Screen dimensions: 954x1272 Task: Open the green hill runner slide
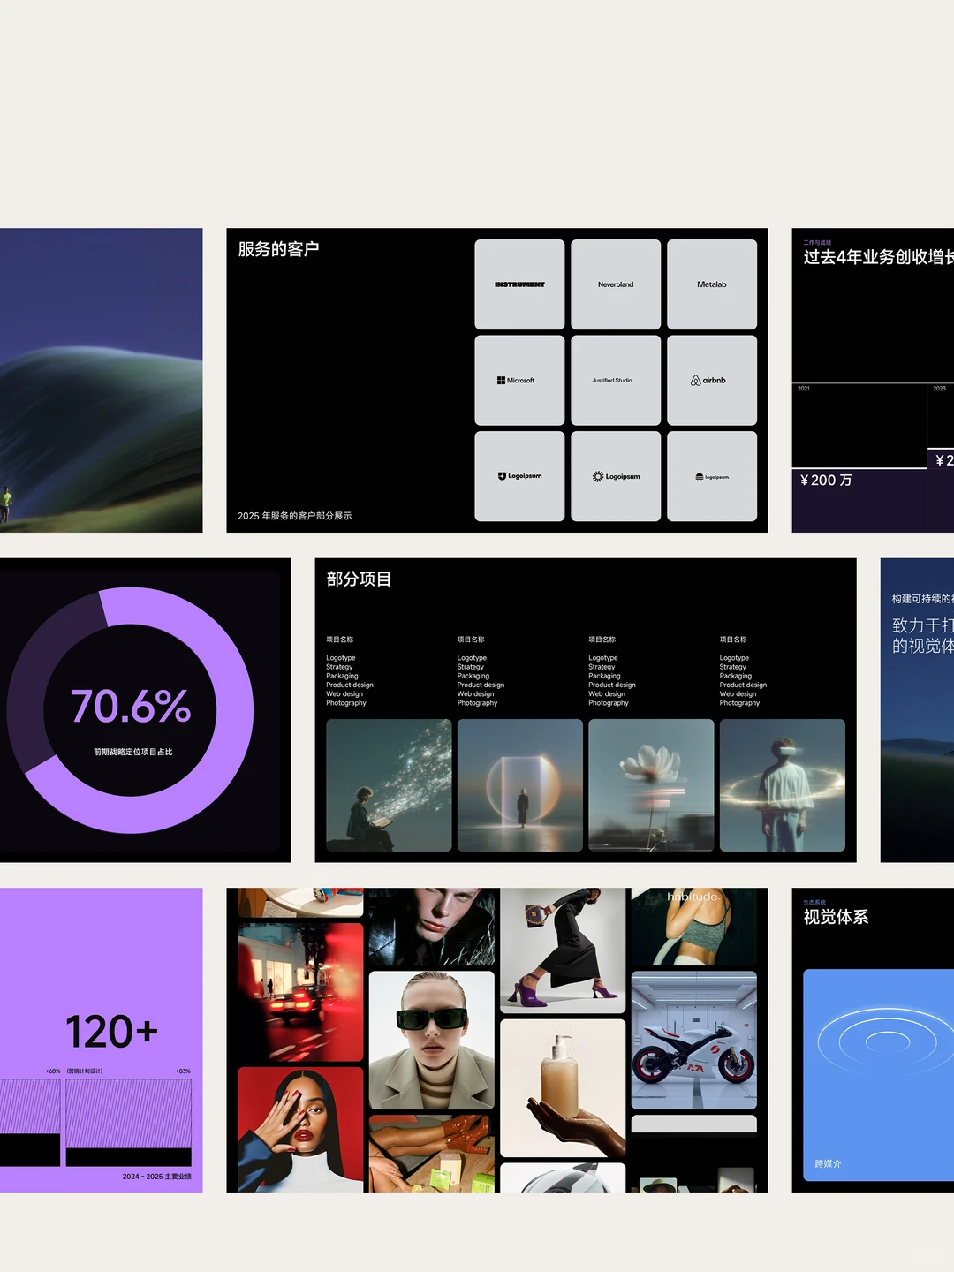point(101,381)
